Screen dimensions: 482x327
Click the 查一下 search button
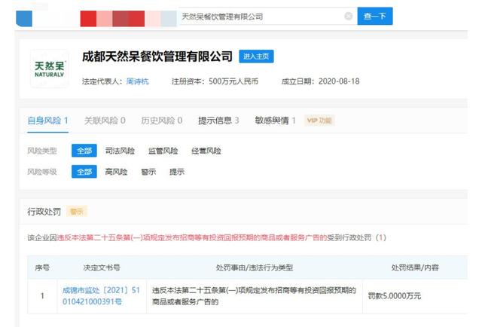click(x=375, y=16)
